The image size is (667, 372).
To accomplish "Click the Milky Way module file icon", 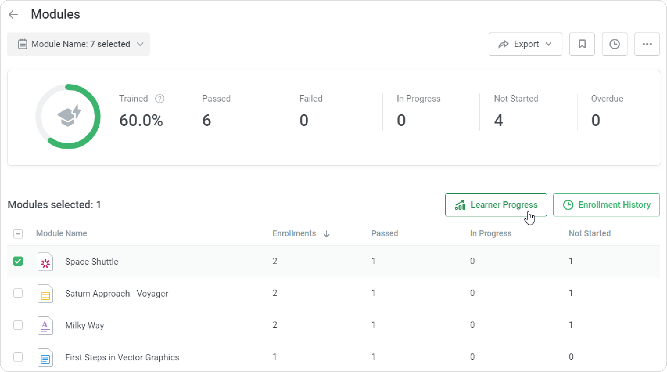I will (x=45, y=326).
